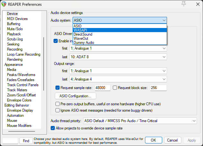Click the REAPER logo icon in title bar
The height and width of the screenshot is (146, 203).
5,4
